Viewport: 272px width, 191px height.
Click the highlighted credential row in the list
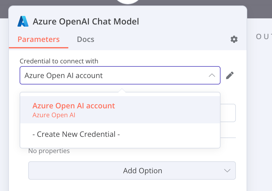point(119,109)
